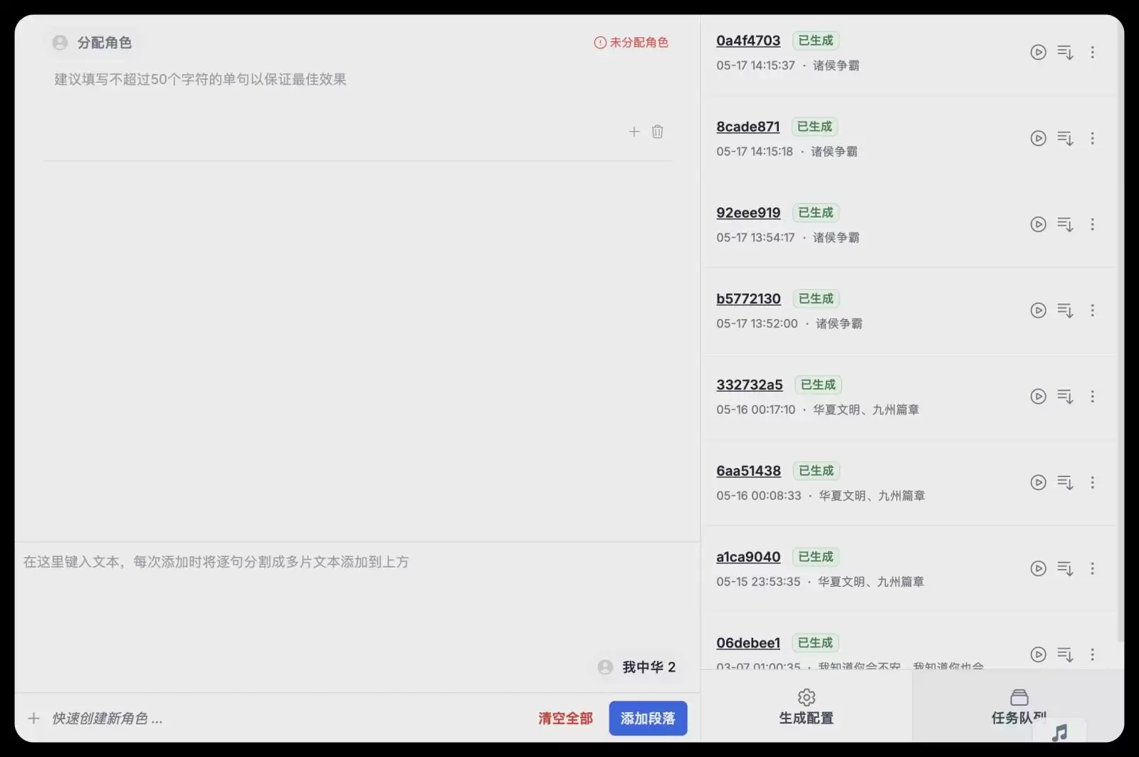Click the 我中华 2 speaker avatar
The height and width of the screenshot is (757, 1139).
point(604,667)
